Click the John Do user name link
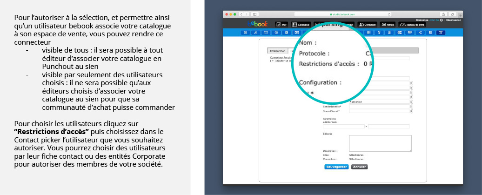The image size is (482, 195). (435, 20)
